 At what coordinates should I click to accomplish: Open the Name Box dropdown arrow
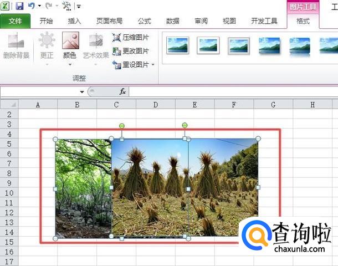pyautogui.click(x=82, y=92)
